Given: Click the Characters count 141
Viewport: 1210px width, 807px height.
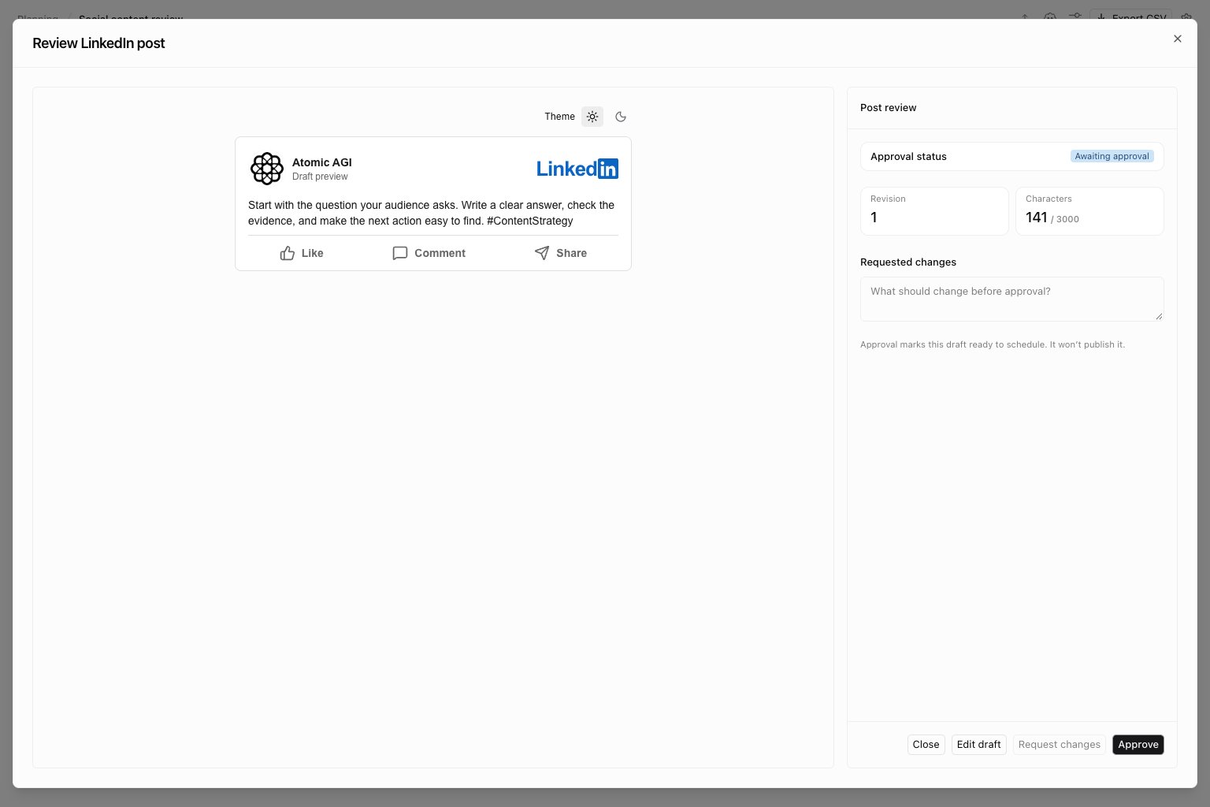Looking at the screenshot, I should click(1037, 218).
